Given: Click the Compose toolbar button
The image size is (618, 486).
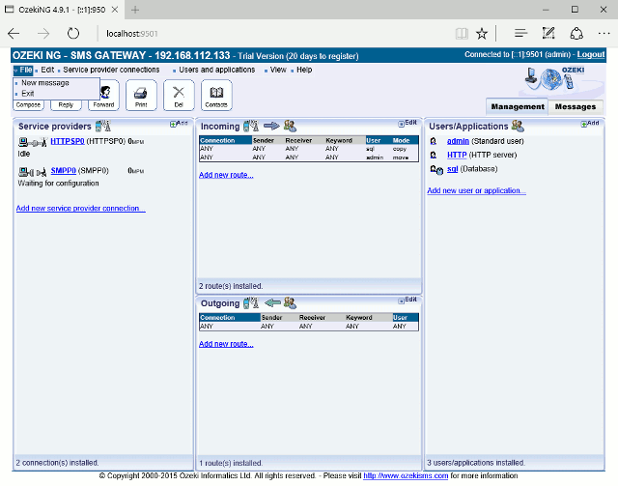Looking at the screenshot, I should click(x=28, y=105).
